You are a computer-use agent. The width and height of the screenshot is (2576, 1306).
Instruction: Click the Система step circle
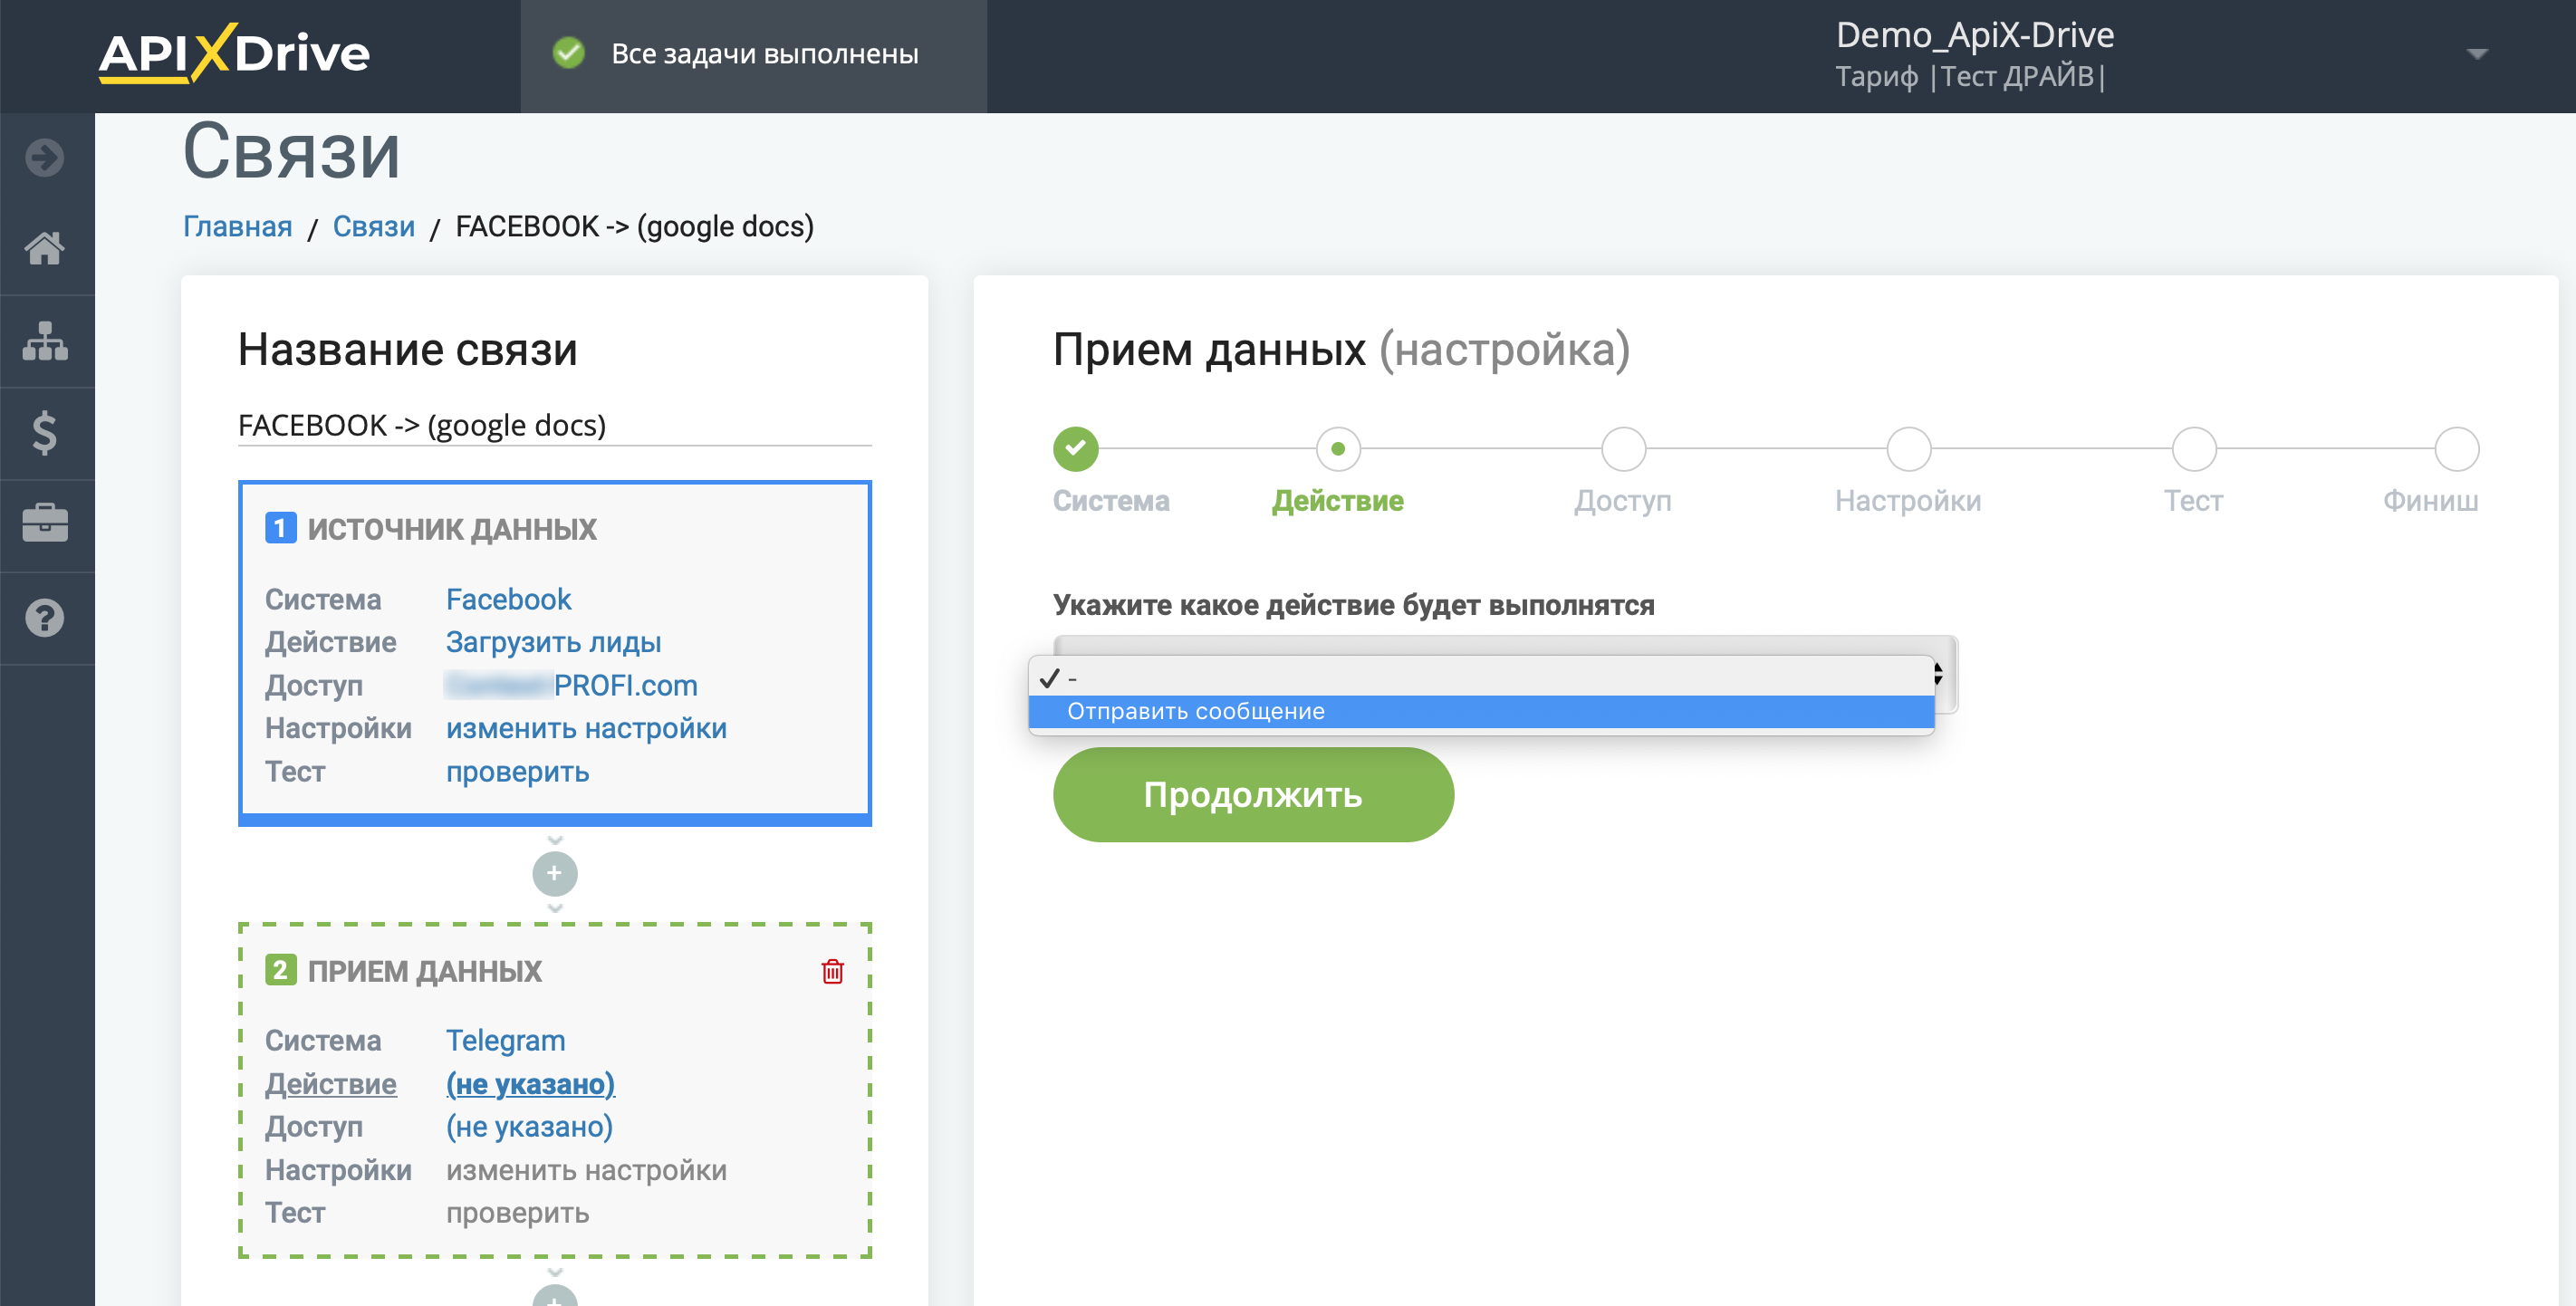(x=1075, y=449)
